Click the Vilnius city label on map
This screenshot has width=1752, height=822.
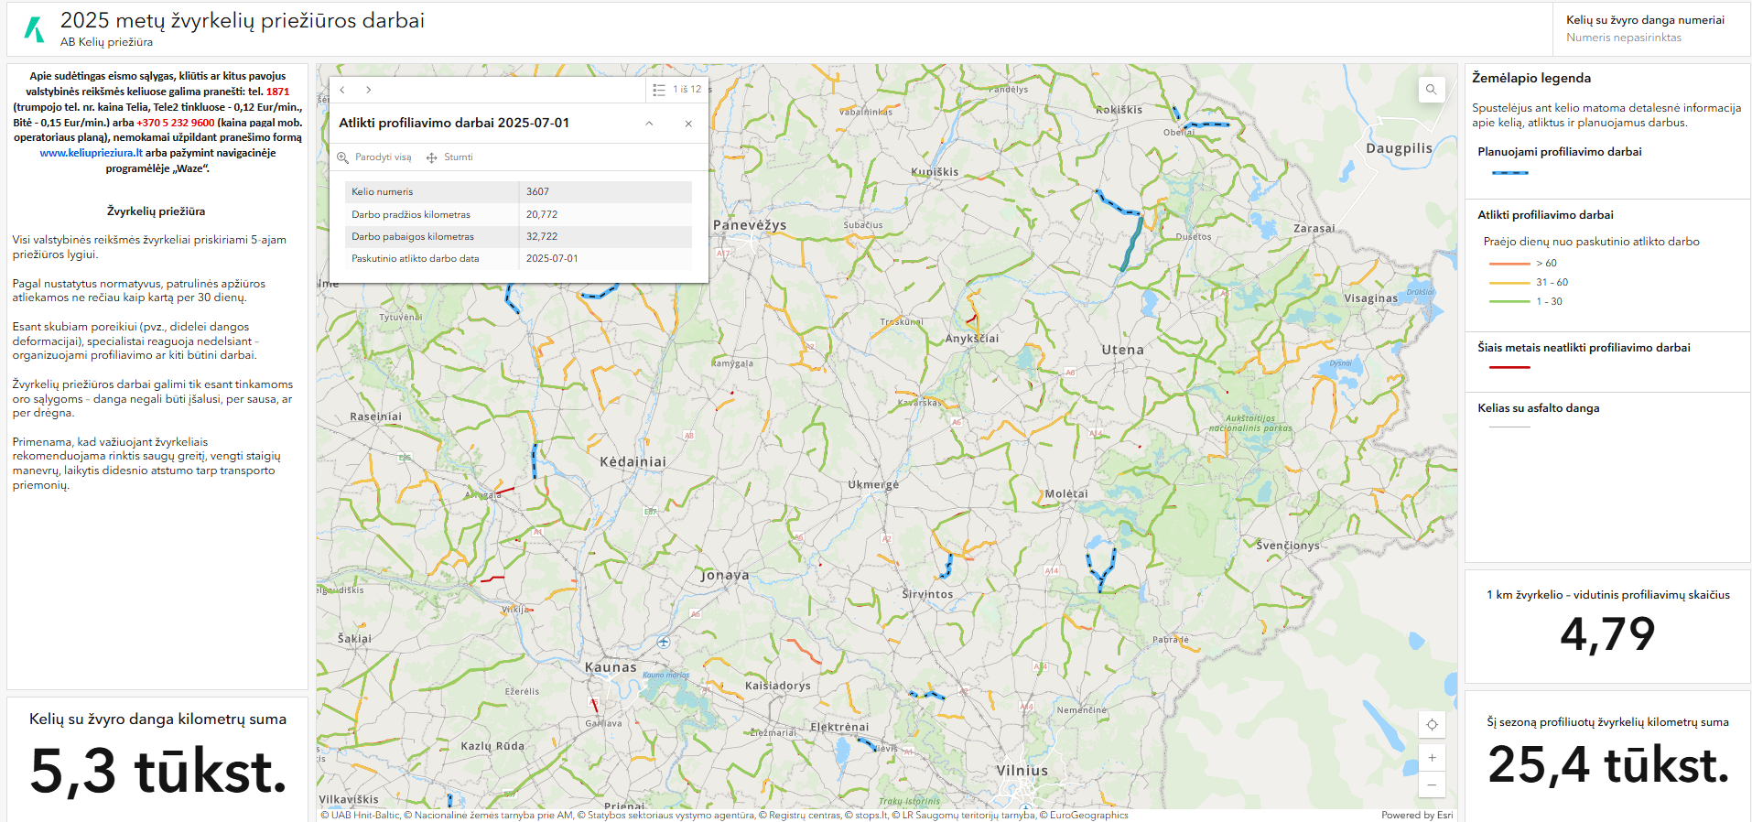(x=1022, y=771)
